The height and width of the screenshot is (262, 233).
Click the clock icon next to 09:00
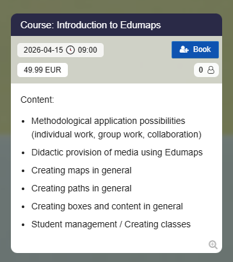click(x=70, y=50)
